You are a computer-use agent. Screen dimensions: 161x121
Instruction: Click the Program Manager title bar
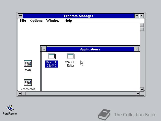tap(78, 16)
